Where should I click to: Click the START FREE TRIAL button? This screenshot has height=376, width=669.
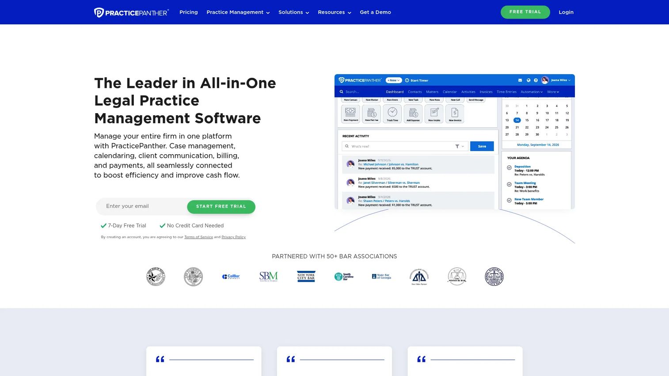point(221,206)
